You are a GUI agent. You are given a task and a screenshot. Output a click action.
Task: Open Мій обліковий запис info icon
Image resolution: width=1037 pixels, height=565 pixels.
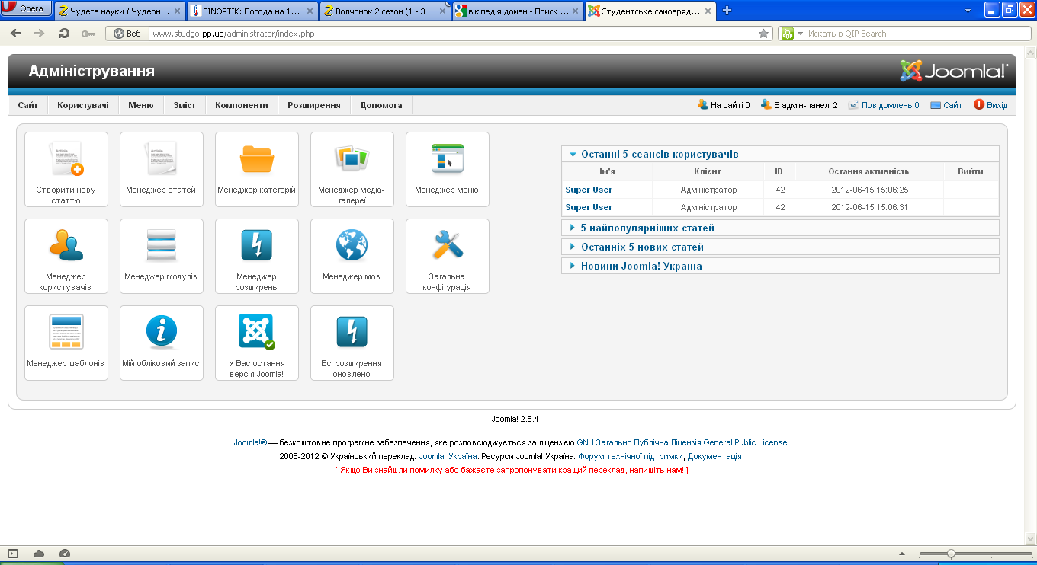point(162,343)
